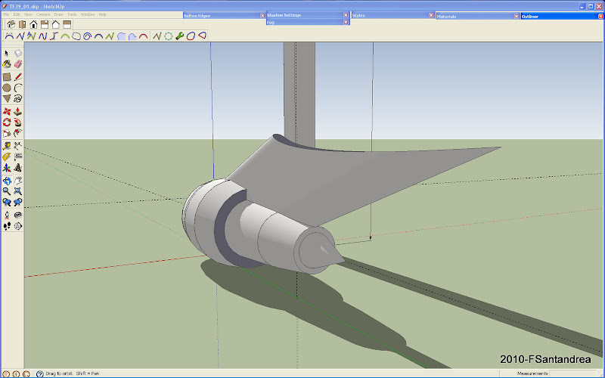
Task: Close the Styles panel
Action: point(430,14)
